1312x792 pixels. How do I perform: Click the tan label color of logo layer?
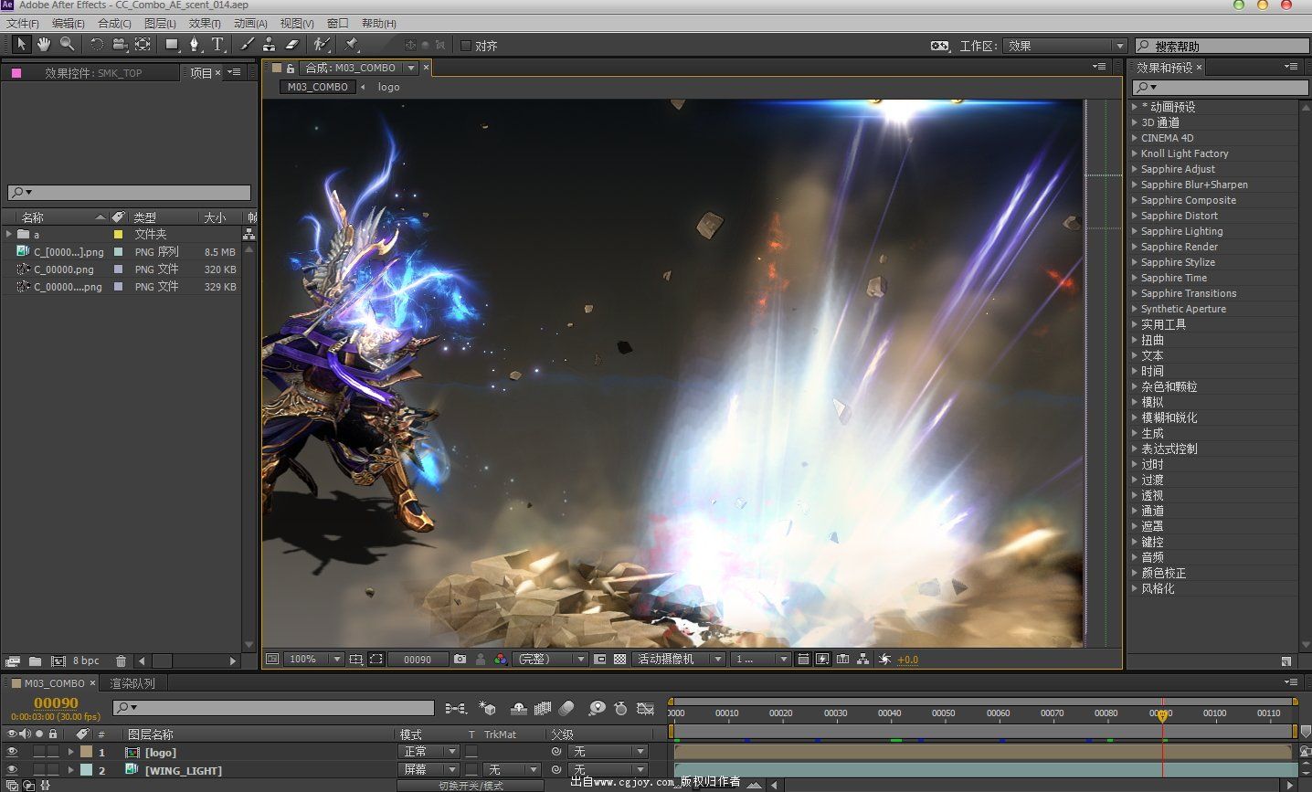86,752
